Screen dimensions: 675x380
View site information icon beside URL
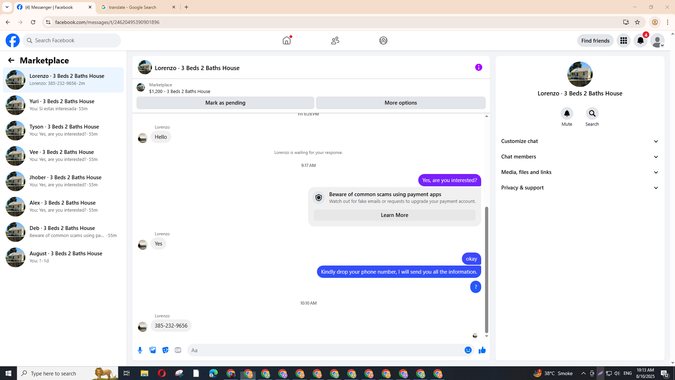click(x=48, y=22)
